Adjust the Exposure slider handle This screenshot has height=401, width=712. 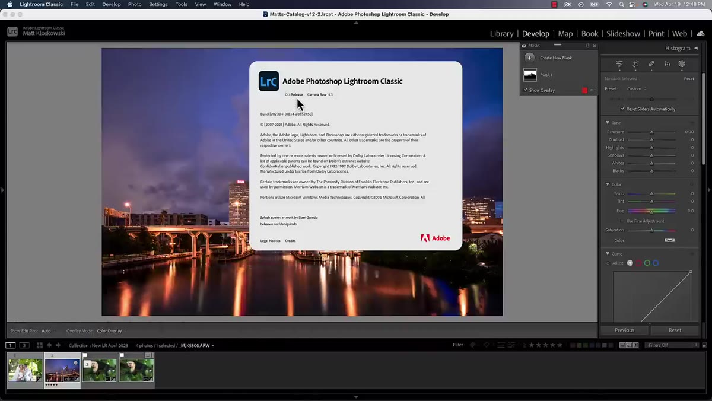coord(651,132)
